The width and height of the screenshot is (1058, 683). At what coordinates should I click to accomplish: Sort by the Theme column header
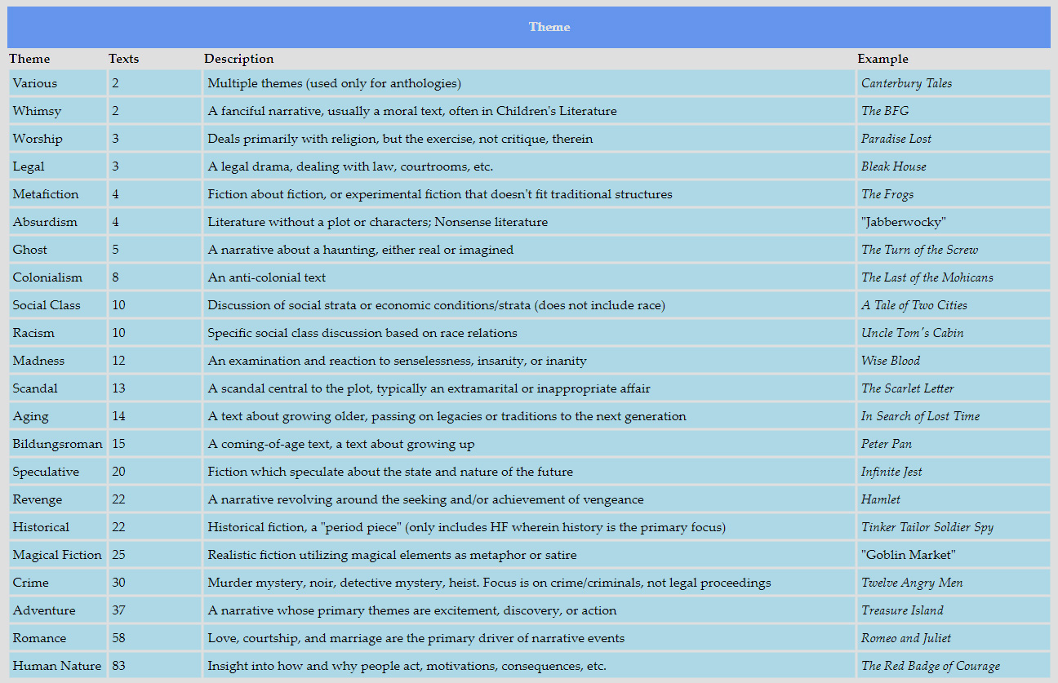click(29, 59)
